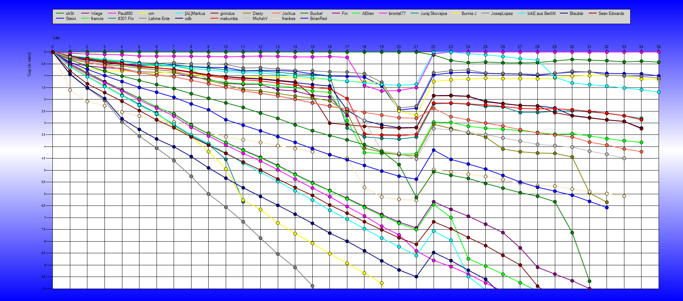The image size is (683, 301).
Task: Click lap number 35 on top axis
Action: click(x=659, y=47)
